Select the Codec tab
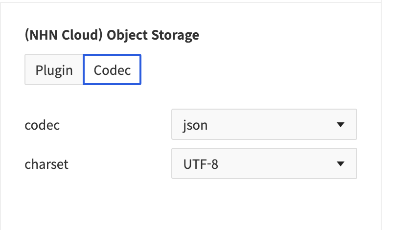Viewport: 414px width, 230px height. tap(112, 70)
